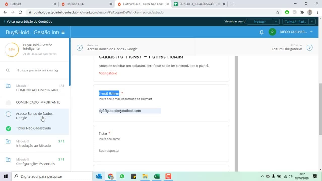Click the Leitura Obrigatória next link
The width and height of the screenshot is (322, 181).
(287, 49)
